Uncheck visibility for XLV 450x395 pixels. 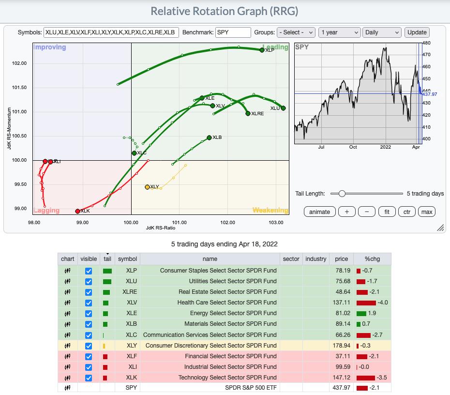pyautogui.click(x=89, y=303)
